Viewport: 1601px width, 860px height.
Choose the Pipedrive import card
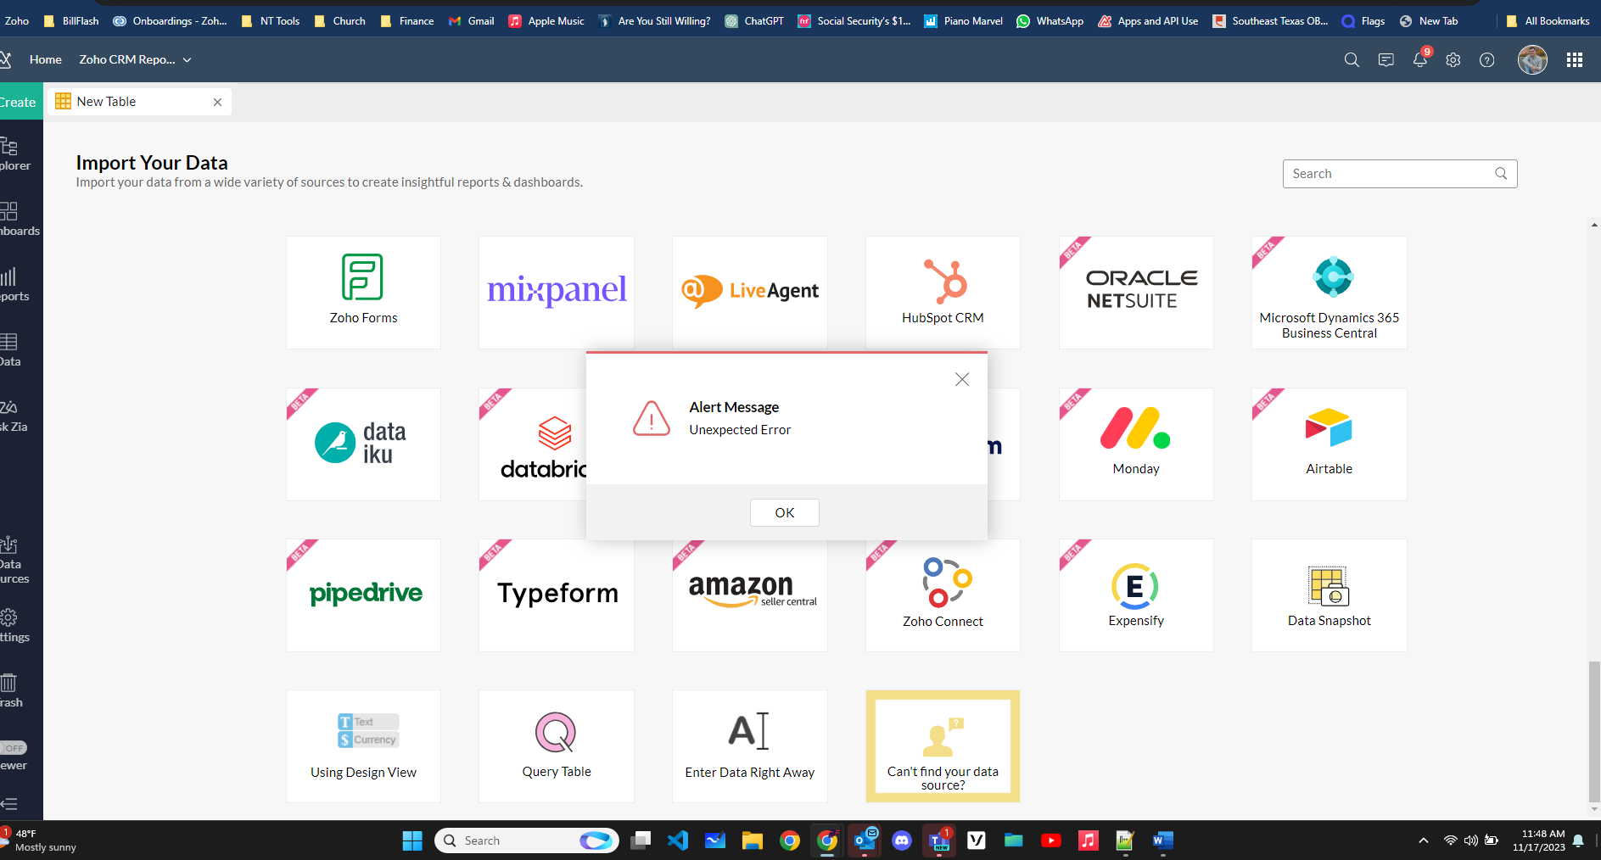[x=363, y=595]
